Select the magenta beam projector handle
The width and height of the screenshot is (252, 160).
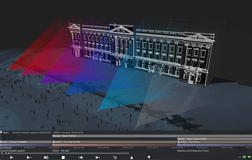click(20, 75)
